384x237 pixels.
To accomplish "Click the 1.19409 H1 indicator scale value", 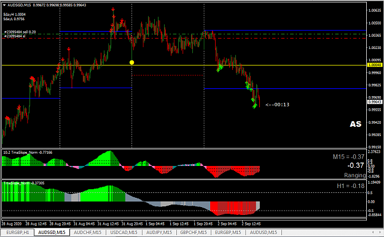I will click(374, 182).
